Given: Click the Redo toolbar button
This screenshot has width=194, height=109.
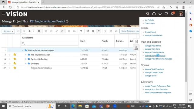Looking at the screenshot, I should (24, 31).
